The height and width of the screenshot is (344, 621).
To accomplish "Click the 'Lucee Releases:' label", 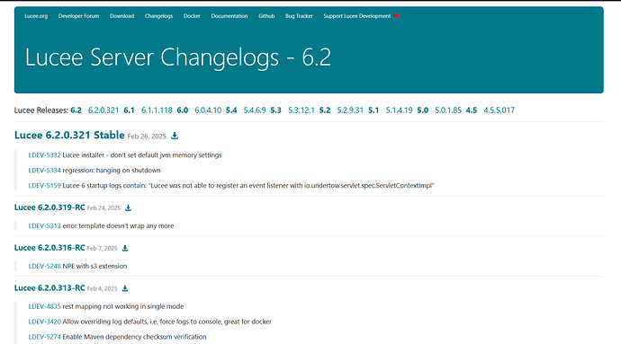I will point(41,110).
